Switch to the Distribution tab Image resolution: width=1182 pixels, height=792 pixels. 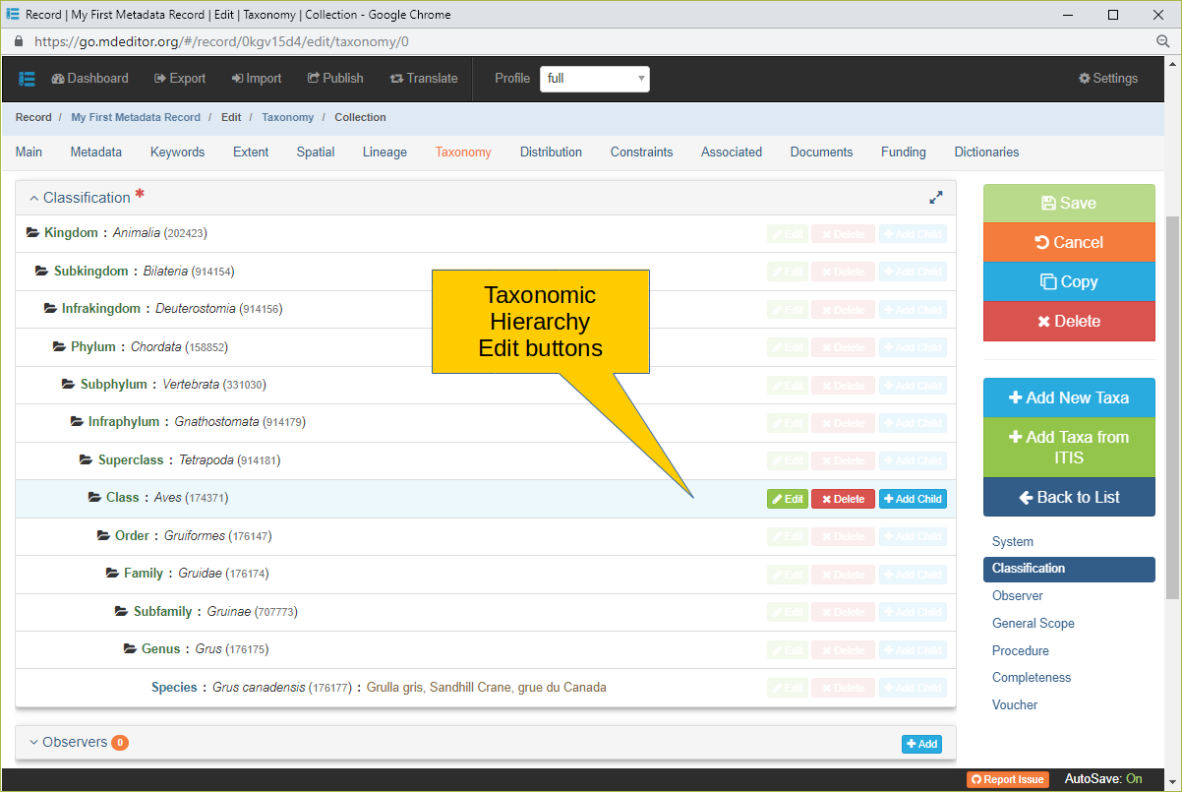tap(551, 152)
